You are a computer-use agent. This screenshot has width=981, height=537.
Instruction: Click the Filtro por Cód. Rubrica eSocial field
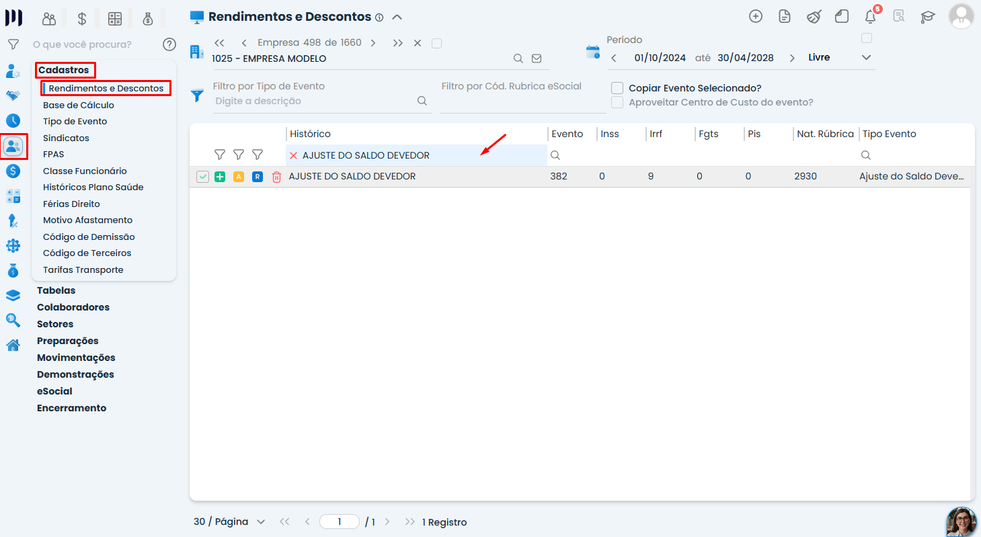click(x=522, y=103)
